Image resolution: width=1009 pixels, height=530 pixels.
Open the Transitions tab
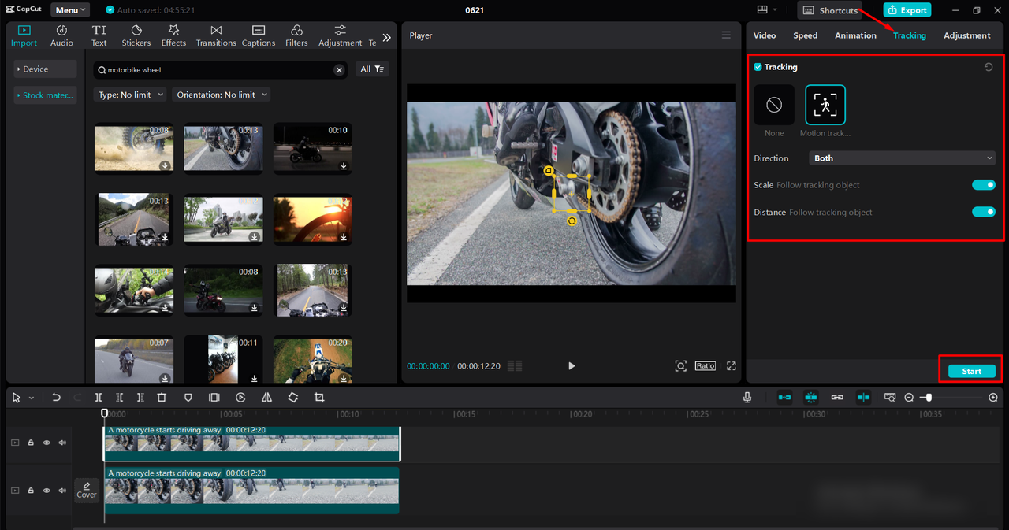point(216,35)
